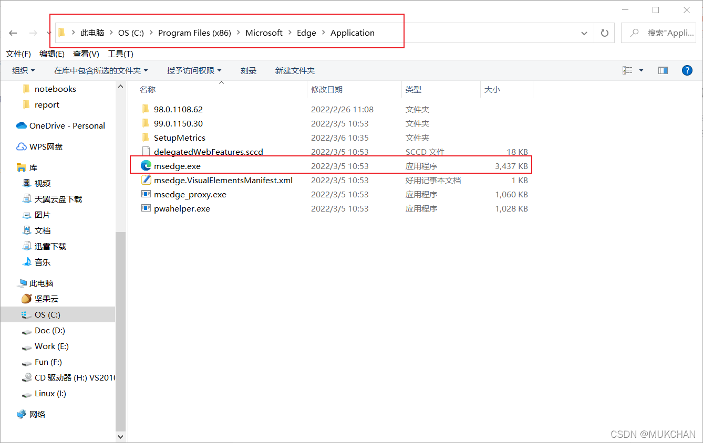
Task: Click the search Application input box
Action: tap(658, 33)
